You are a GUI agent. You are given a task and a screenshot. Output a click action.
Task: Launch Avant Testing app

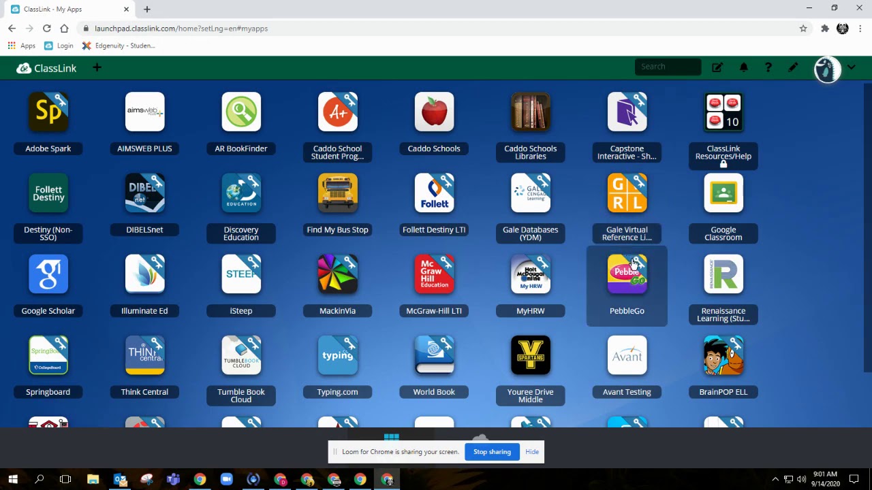(x=627, y=355)
